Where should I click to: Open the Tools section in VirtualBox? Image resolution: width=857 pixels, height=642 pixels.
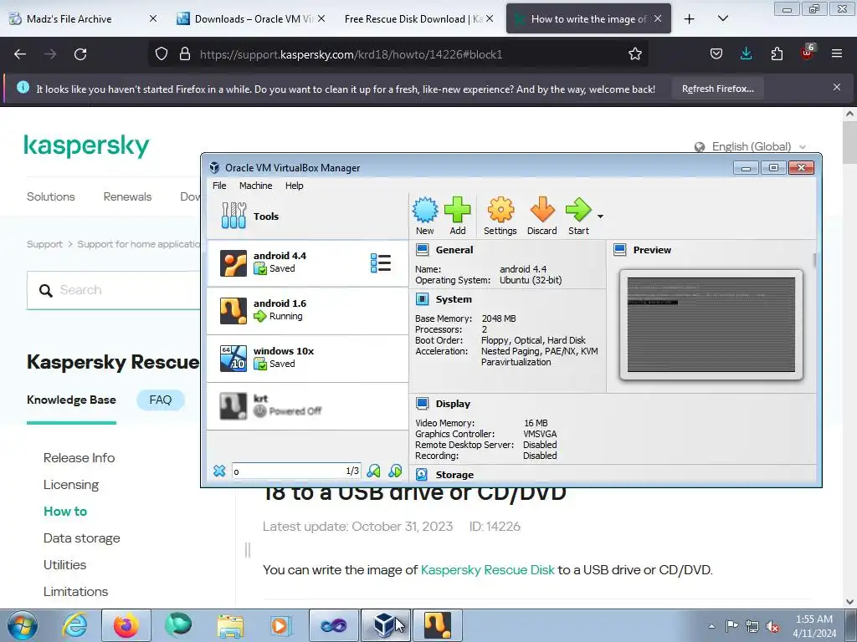tap(307, 217)
